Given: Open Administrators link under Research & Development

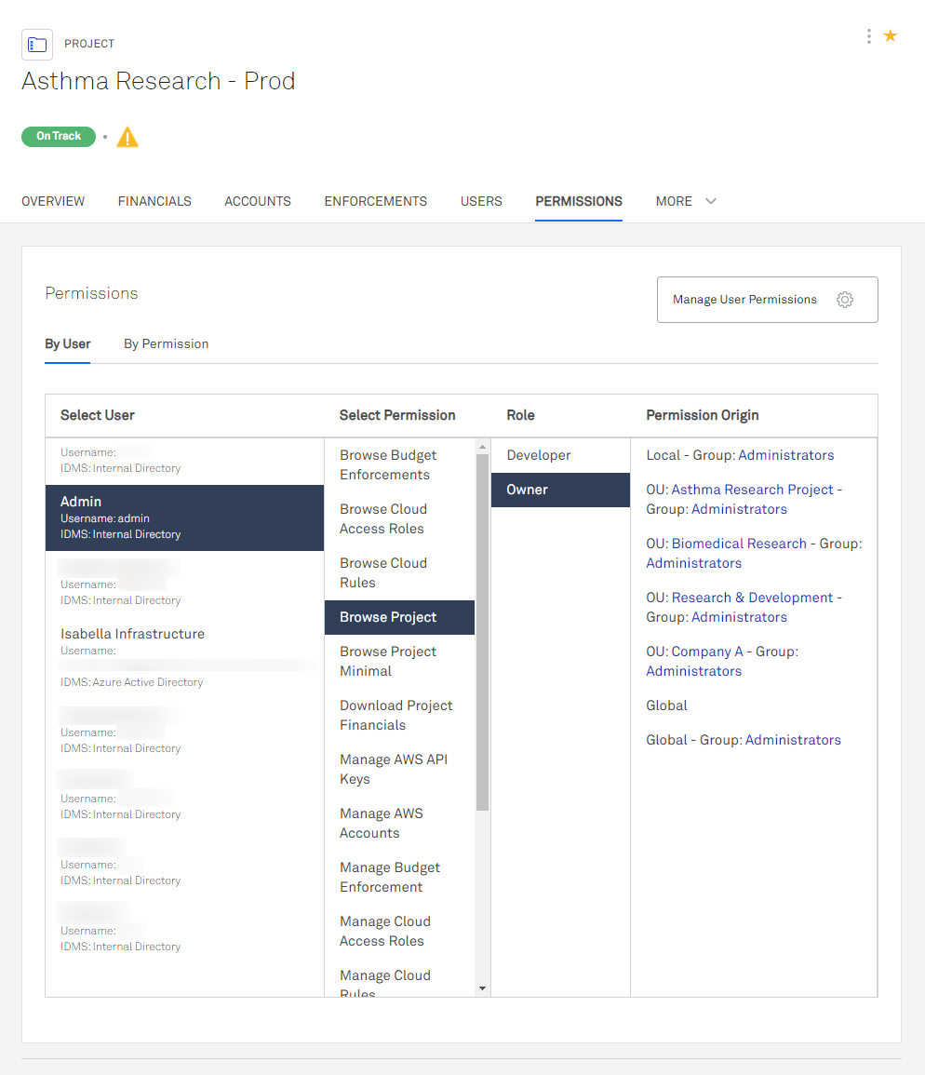Looking at the screenshot, I should click(739, 617).
